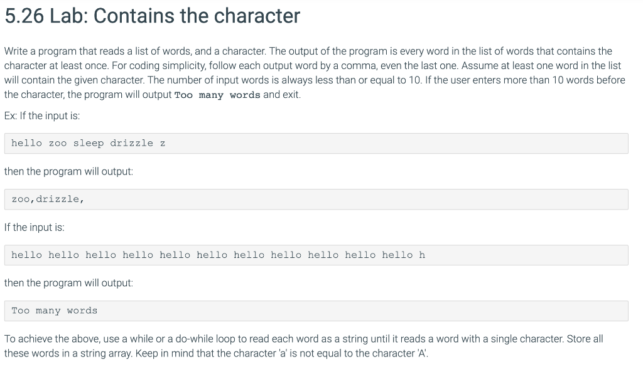643x369 pixels.
Task: Click the 'If the input is:' line
Action: tap(35, 227)
